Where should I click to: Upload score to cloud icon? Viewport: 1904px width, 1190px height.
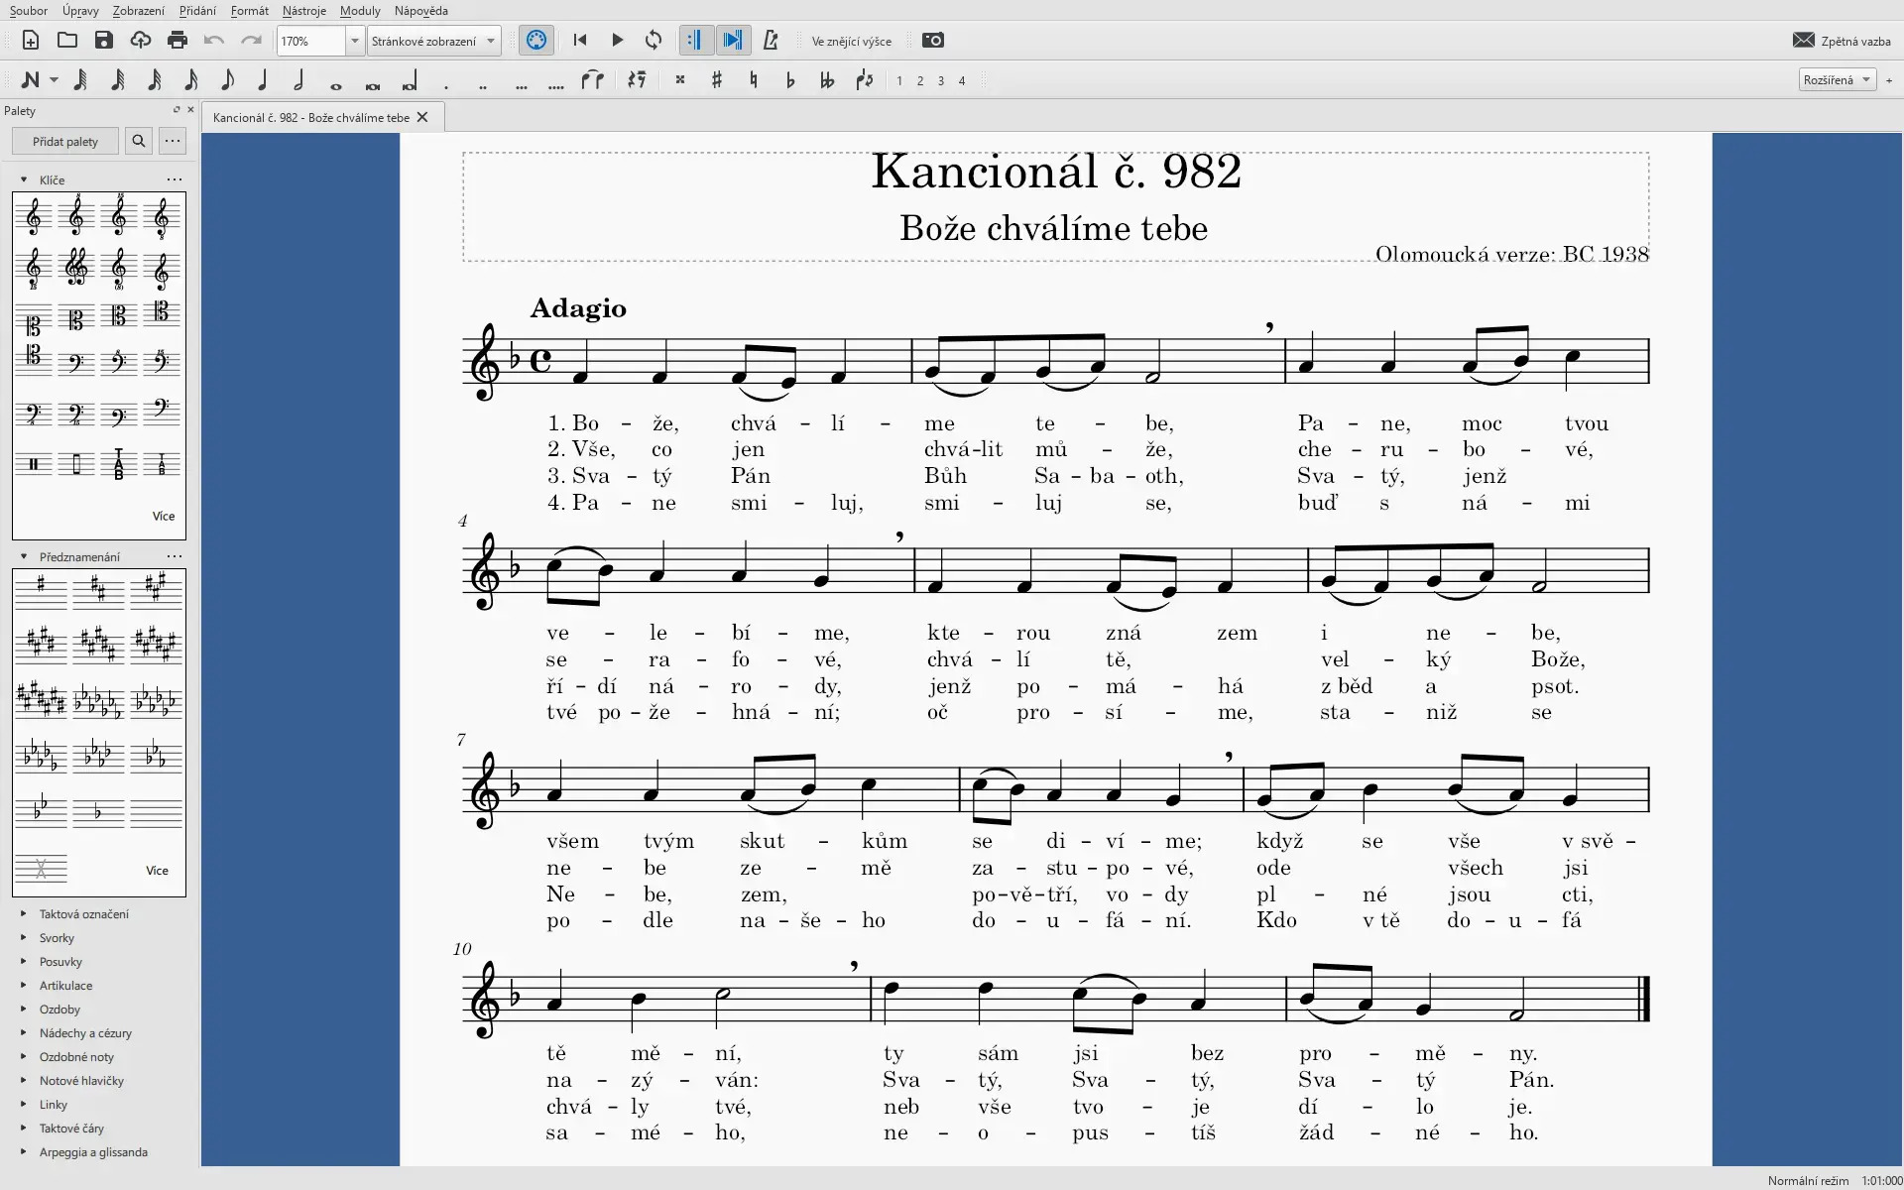point(141,41)
